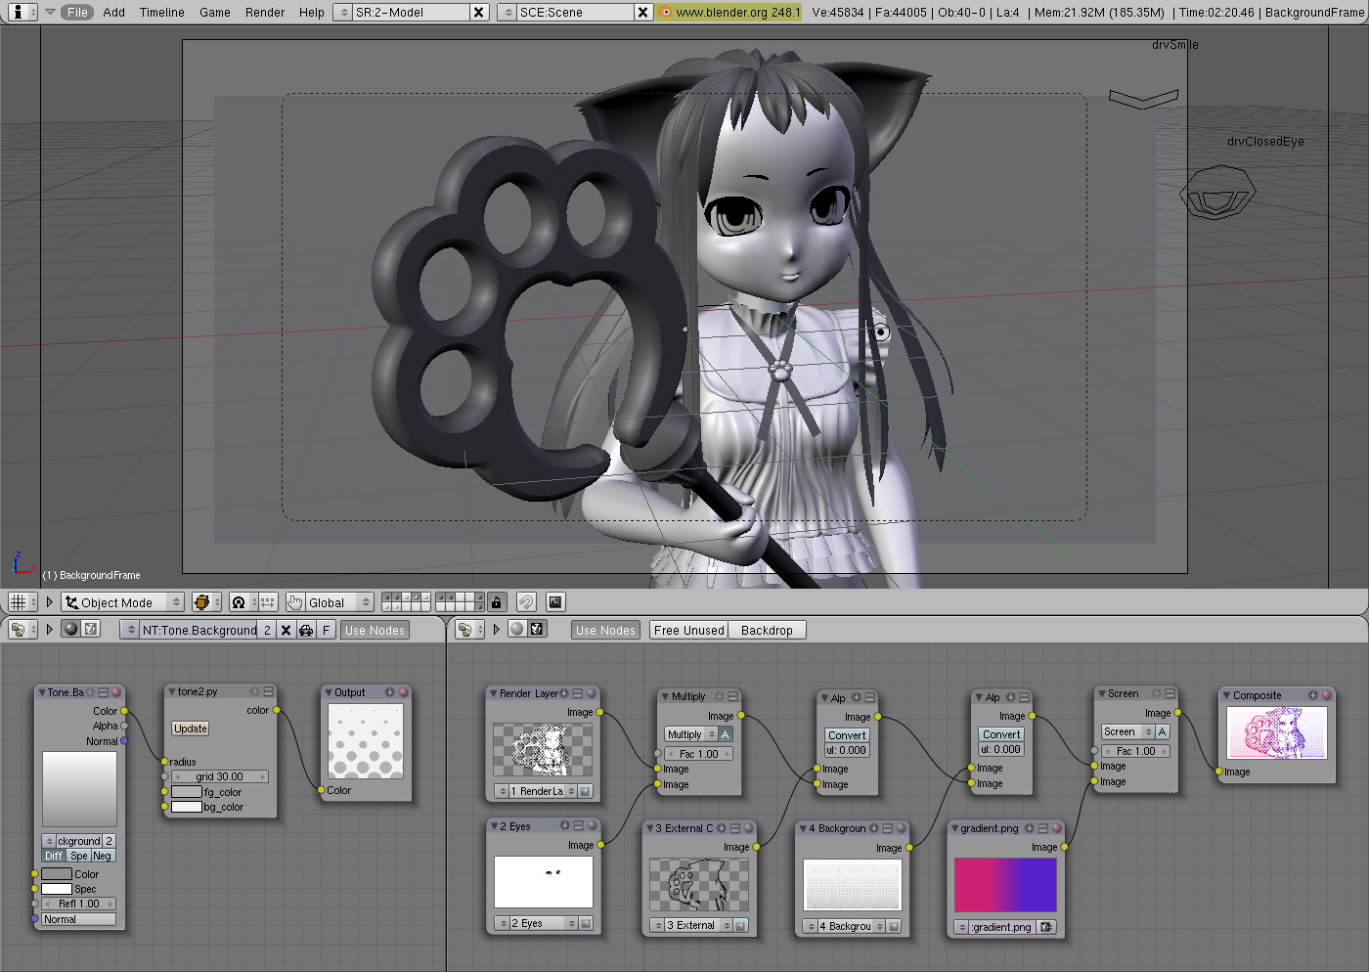
Task: Toggle the preview sphere on Composite node
Action: (x=1326, y=695)
